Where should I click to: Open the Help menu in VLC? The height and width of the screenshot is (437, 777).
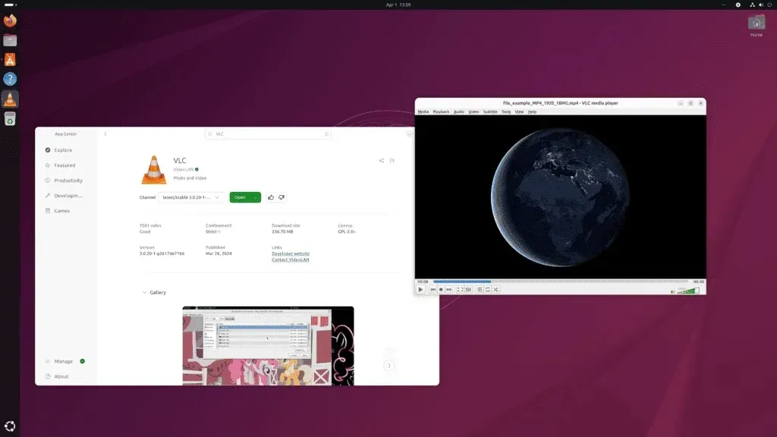point(532,112)
